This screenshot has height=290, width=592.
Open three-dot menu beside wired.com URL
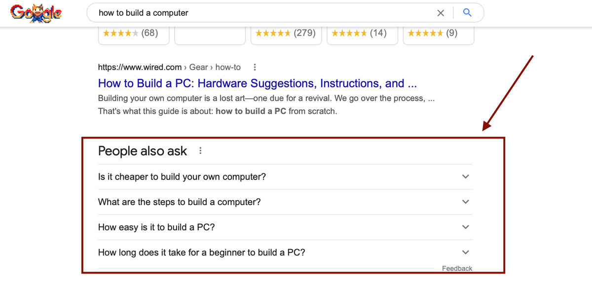(254, 67)
